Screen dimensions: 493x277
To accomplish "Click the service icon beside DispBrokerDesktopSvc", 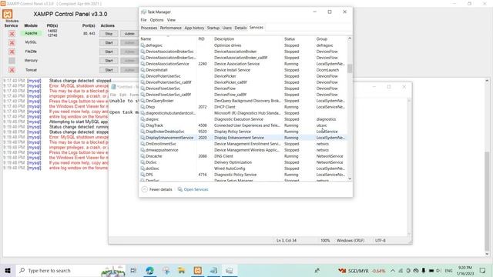I will 143,132.
